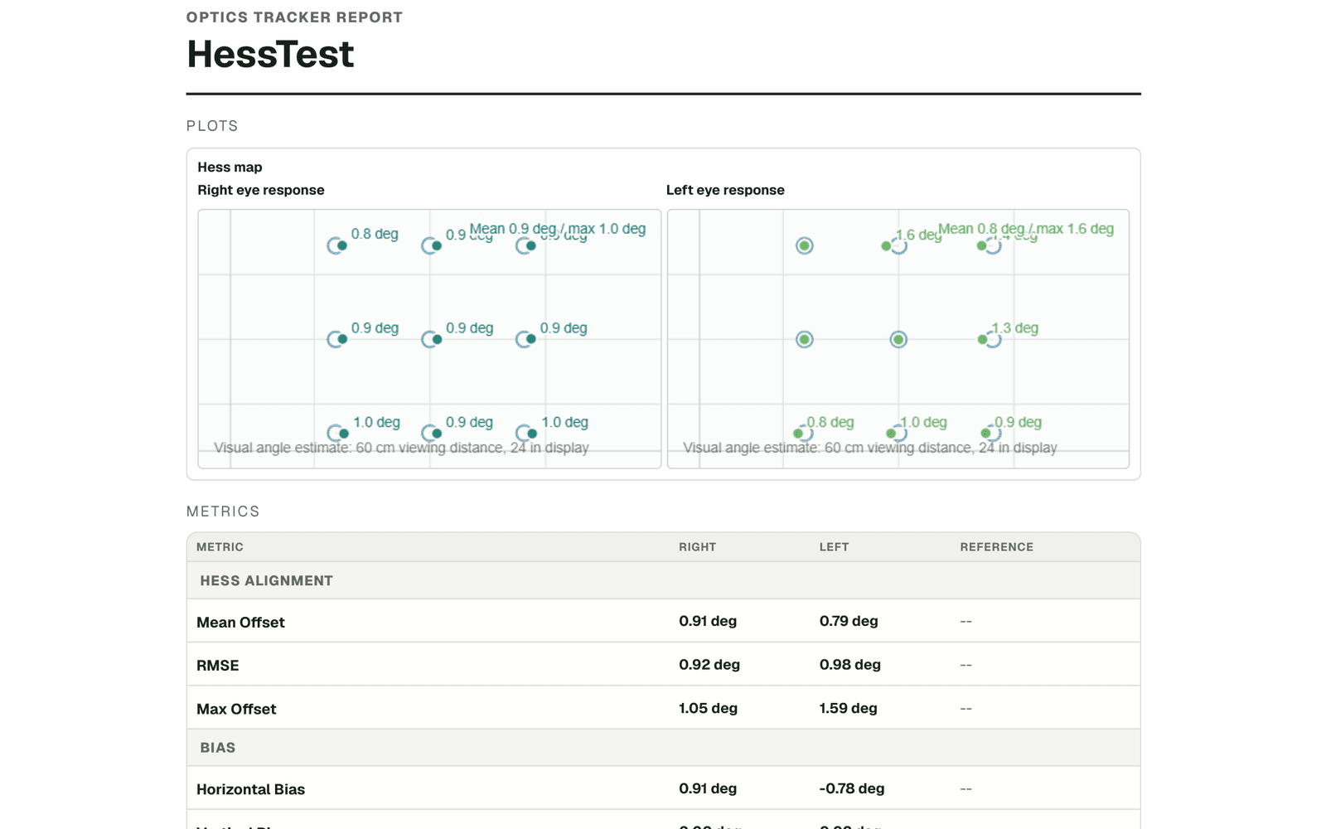
Task: Select the Left eye response label
Action: [x=725, y=190]
